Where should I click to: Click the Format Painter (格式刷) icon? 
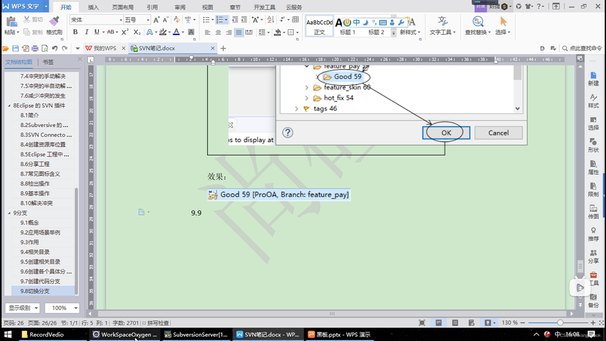pyautogui.click(x=54, y=21)
